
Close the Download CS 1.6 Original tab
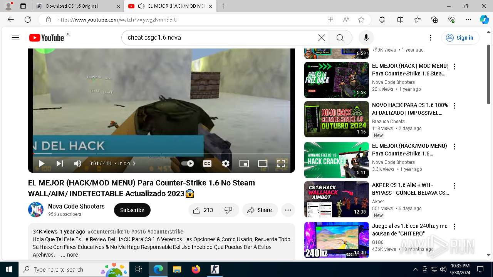tap(118, 6)
